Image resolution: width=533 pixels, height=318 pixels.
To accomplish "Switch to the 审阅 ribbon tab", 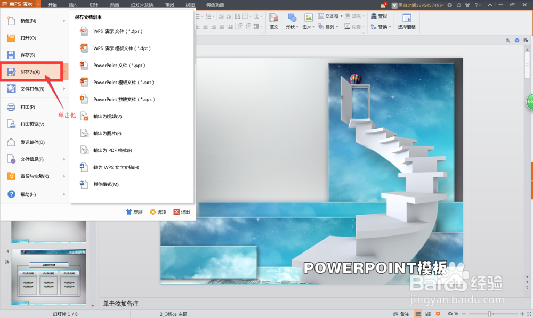I will point(169,5).
